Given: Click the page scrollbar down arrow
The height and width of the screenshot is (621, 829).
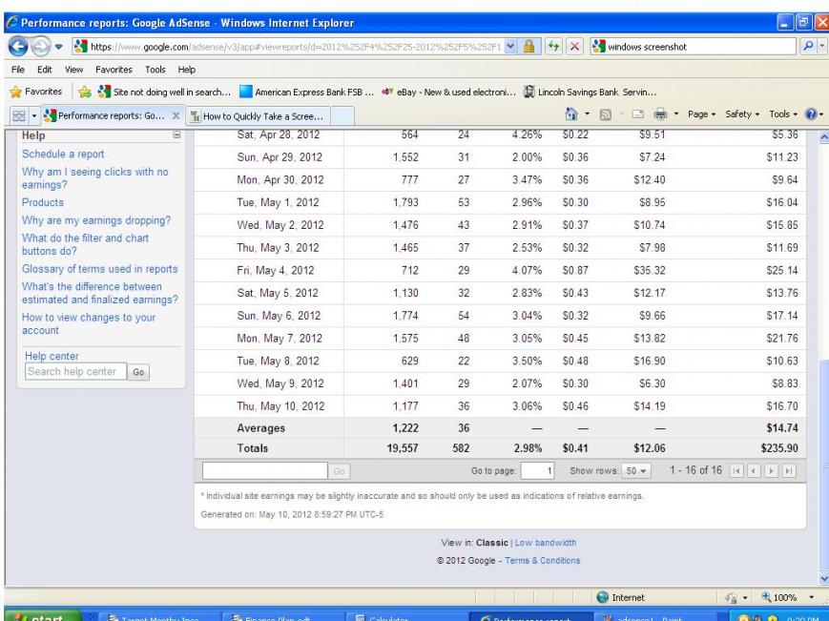Looking at the screenshot, I should [823, 578].
